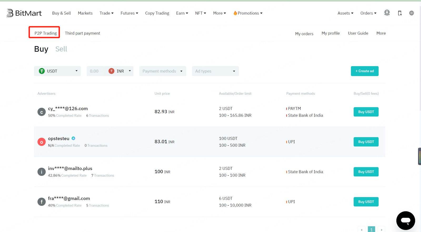The width and height of the screenshot is (421, 232).
Task: Buy USDT from opstesteu
Action: (366, 142)
